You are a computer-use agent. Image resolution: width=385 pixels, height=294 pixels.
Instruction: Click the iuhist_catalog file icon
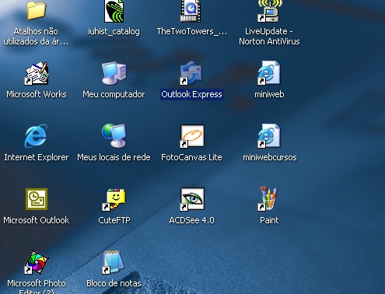pyautogui.click(x=114, y=12)
